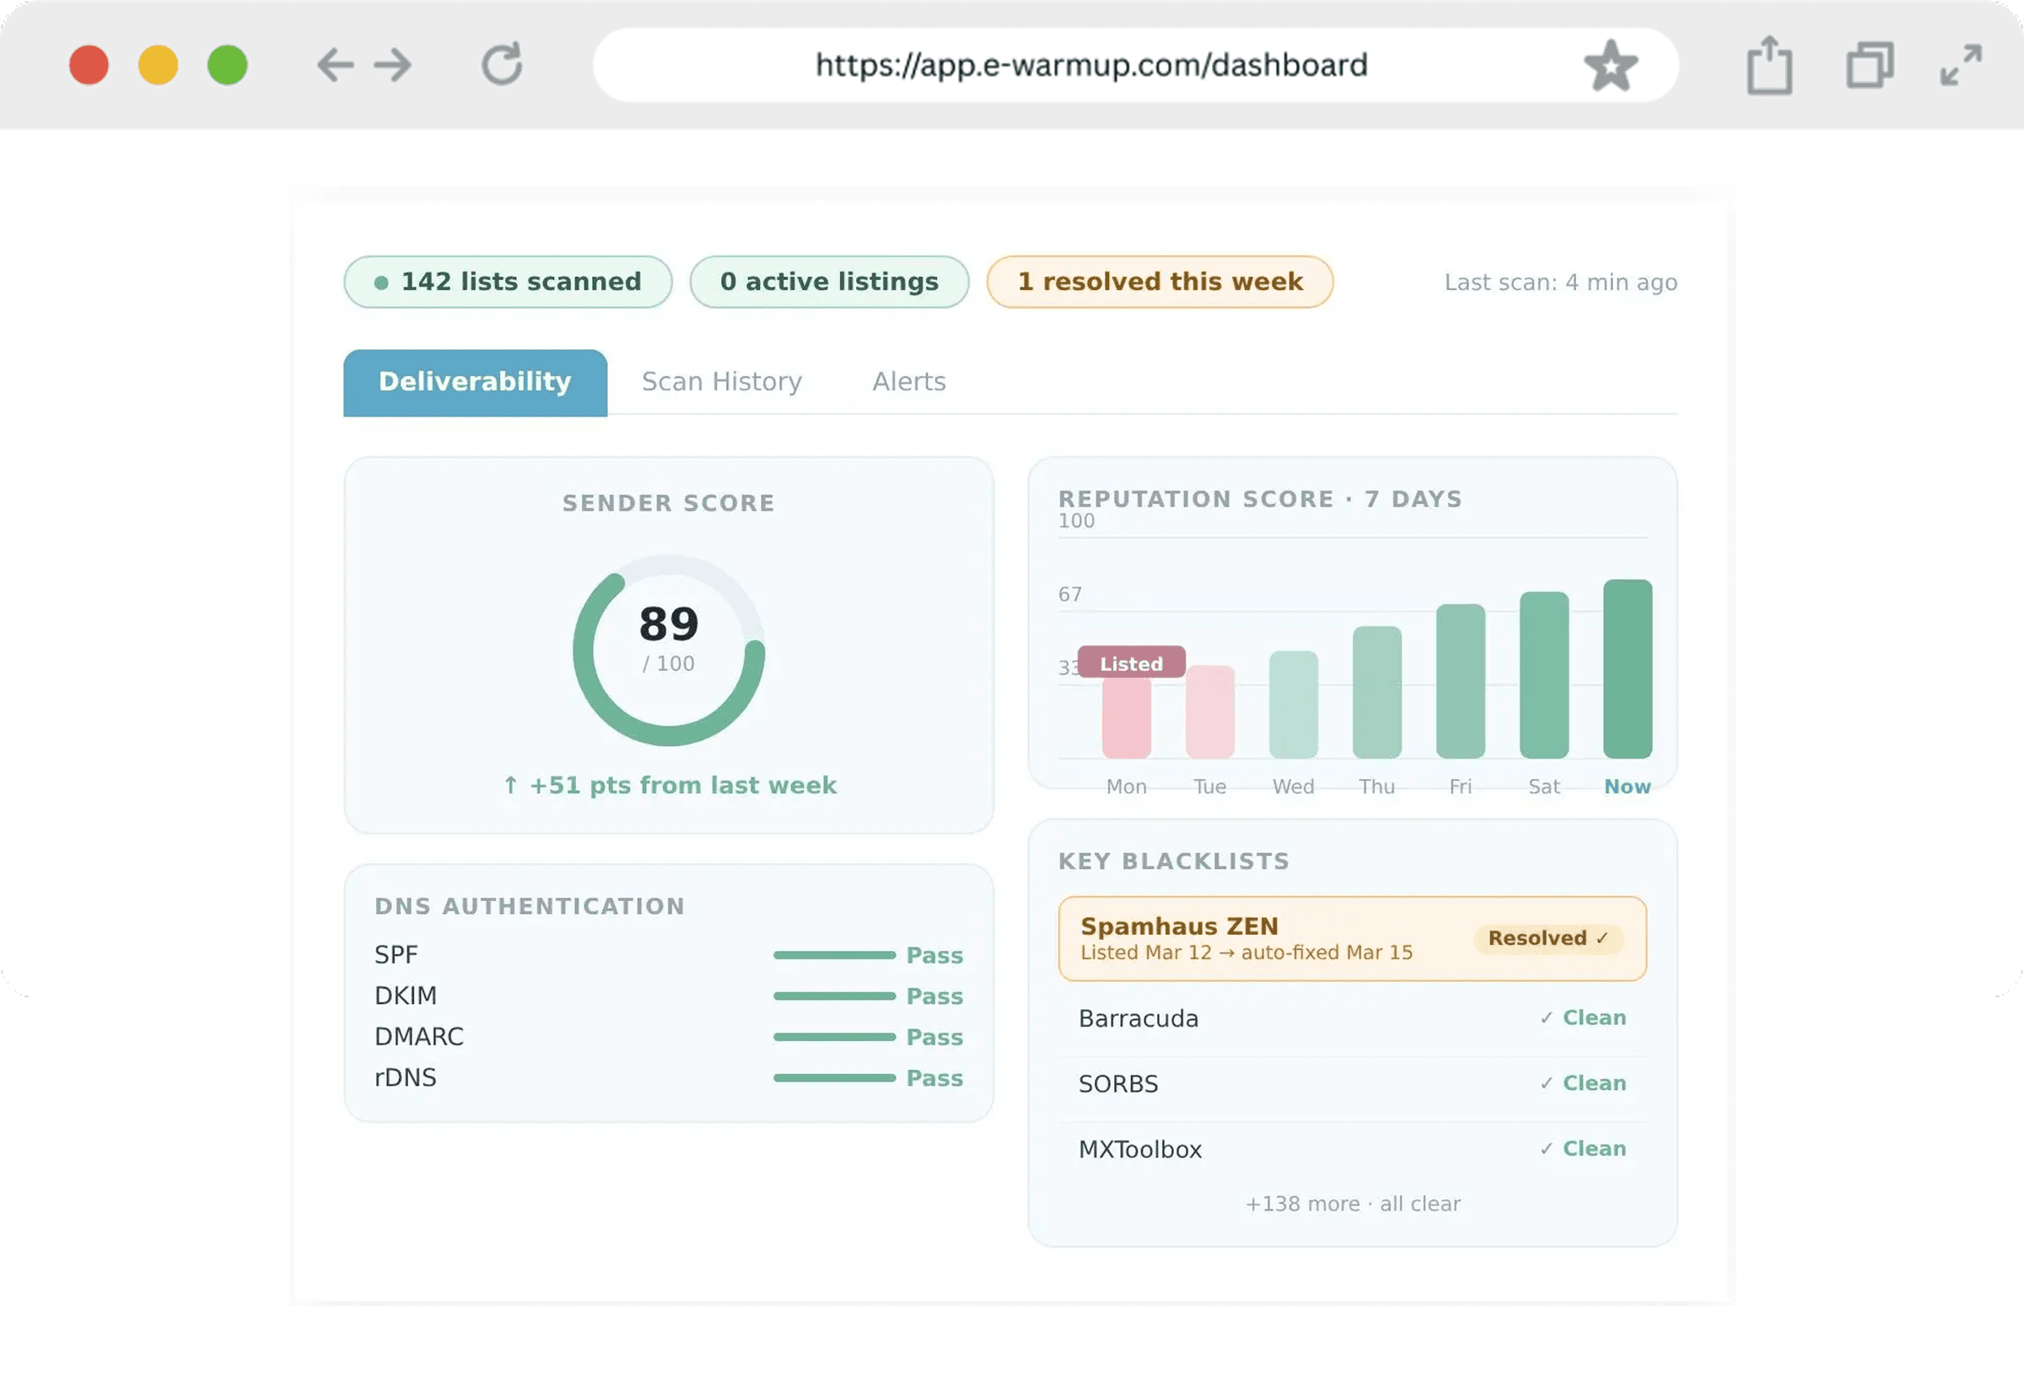
Task: Click the Reputation Score · 7 Days heading
Action: pyautogui.click(x=1260, y=499)
